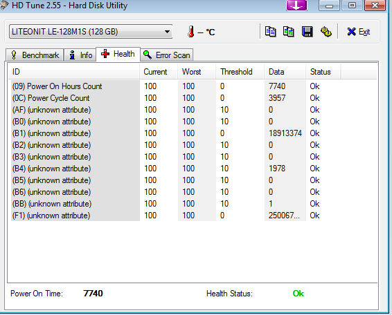This screenshot has width=392, height=315.
Task: Open the LITEONIT drive dropdown
Action: coord(91,32)
